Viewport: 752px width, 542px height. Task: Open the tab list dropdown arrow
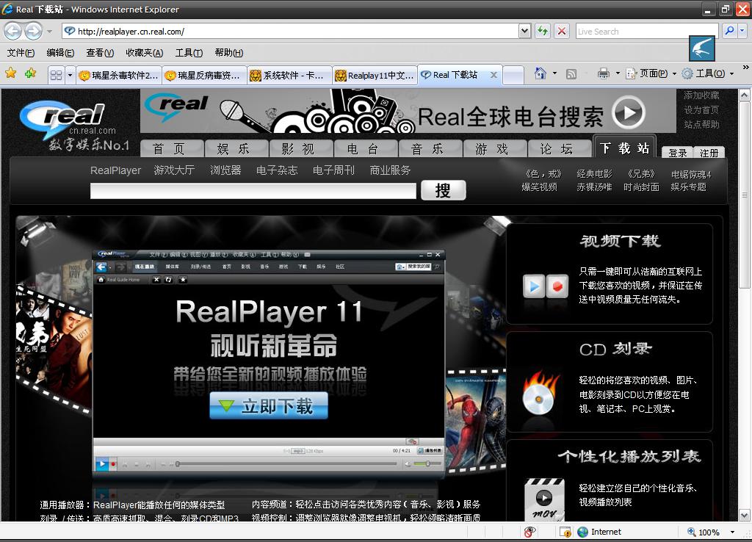(70, 75)
